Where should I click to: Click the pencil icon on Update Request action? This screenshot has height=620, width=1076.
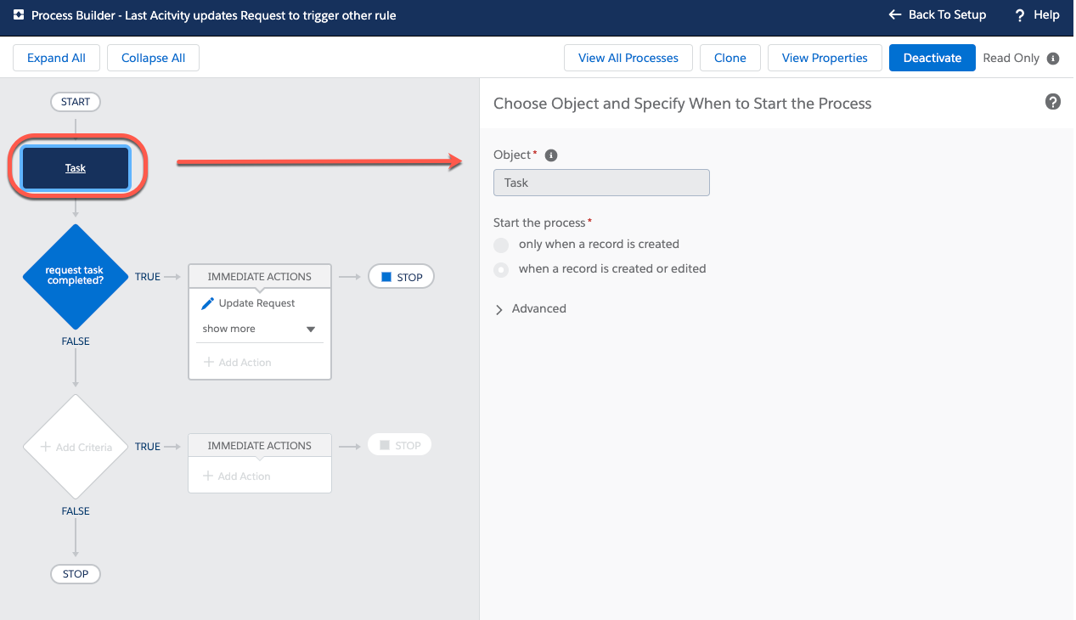207,302
